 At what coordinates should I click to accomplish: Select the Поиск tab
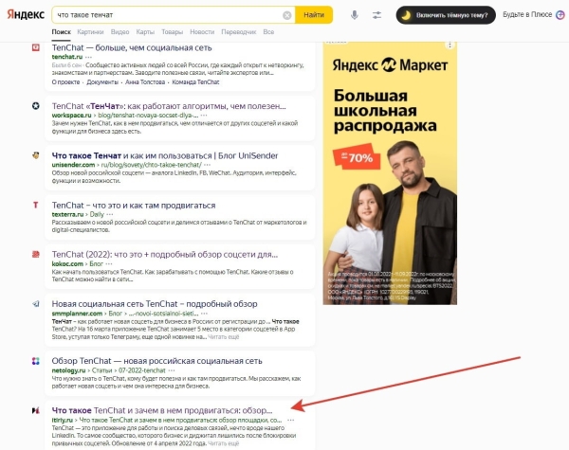click(x=62, y=32)
